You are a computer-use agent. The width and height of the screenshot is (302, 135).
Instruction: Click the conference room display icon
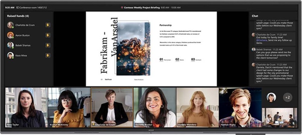[x=18, y=7]
